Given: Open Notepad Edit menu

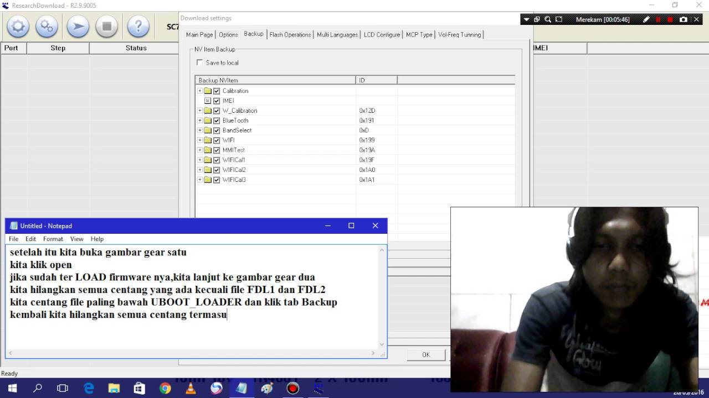Looking at the screenshot, I should click(30, 239).
